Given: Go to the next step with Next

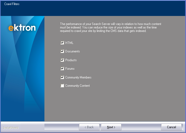Looking at the screenshot, I should [111, 127].
